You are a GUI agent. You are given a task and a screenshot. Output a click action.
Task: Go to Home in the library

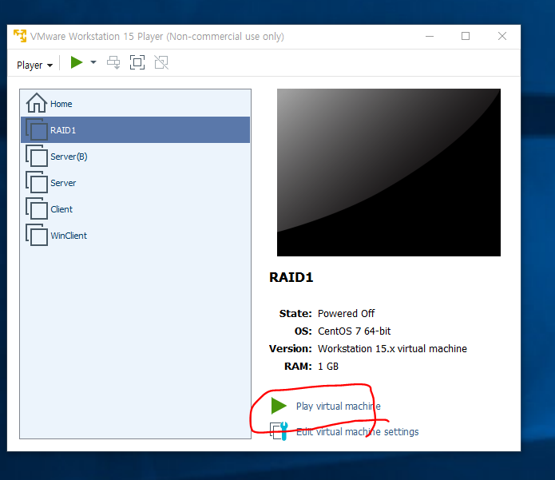coord(135,104)
